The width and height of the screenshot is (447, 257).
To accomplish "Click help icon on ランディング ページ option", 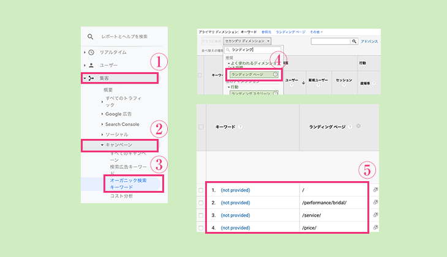I will (x=275, y=75).
